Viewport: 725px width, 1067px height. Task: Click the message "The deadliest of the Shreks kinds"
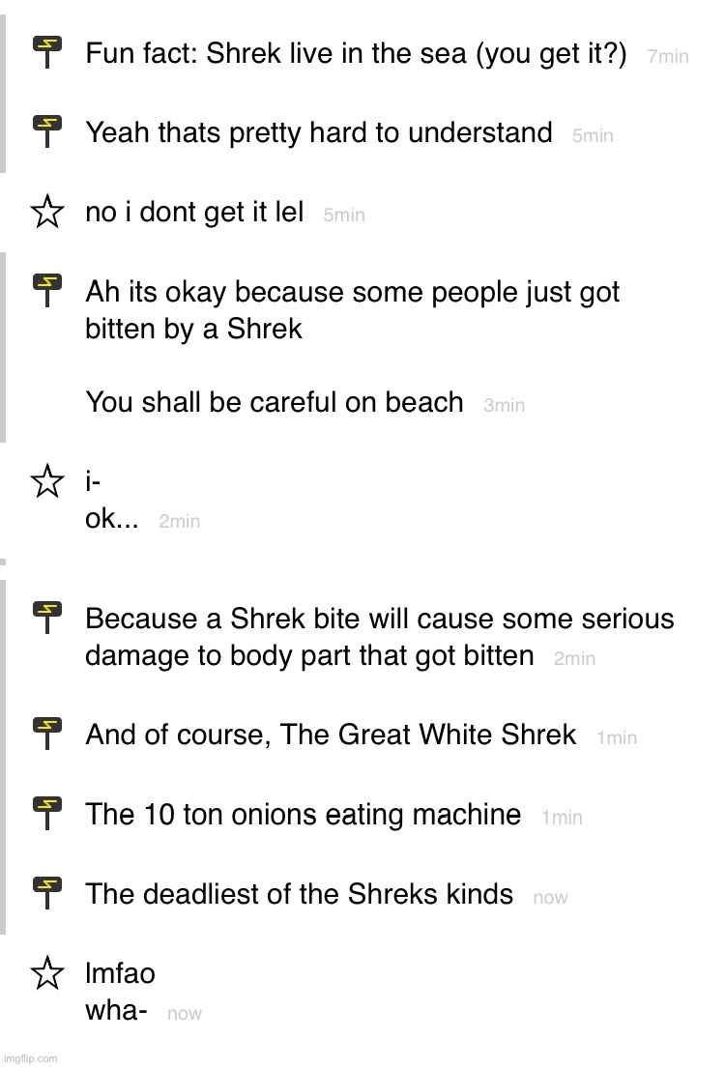tap(299, 894)
